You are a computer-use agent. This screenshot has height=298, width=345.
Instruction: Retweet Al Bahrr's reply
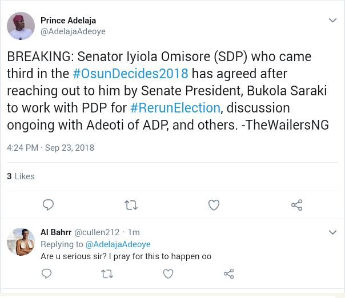click(107, 274)
